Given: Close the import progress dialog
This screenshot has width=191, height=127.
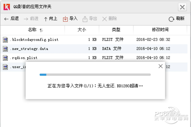Looking at the screenshot, I should [161, 66].
